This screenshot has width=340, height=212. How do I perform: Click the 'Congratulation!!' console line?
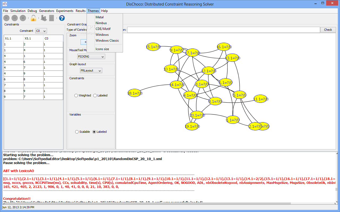point(17,198)
